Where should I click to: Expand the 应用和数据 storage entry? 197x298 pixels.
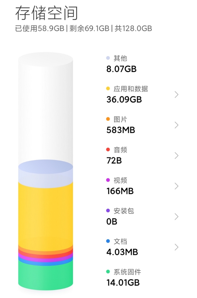pos(177,94)
